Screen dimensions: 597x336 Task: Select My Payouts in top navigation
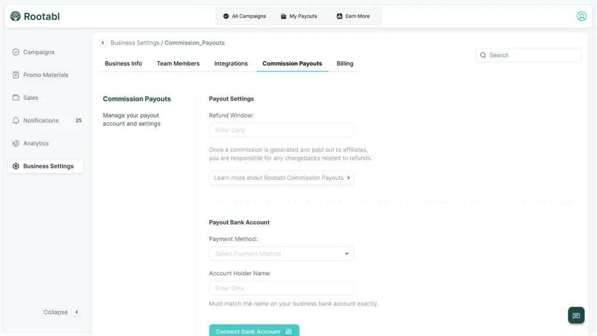[x=298, y=16]
